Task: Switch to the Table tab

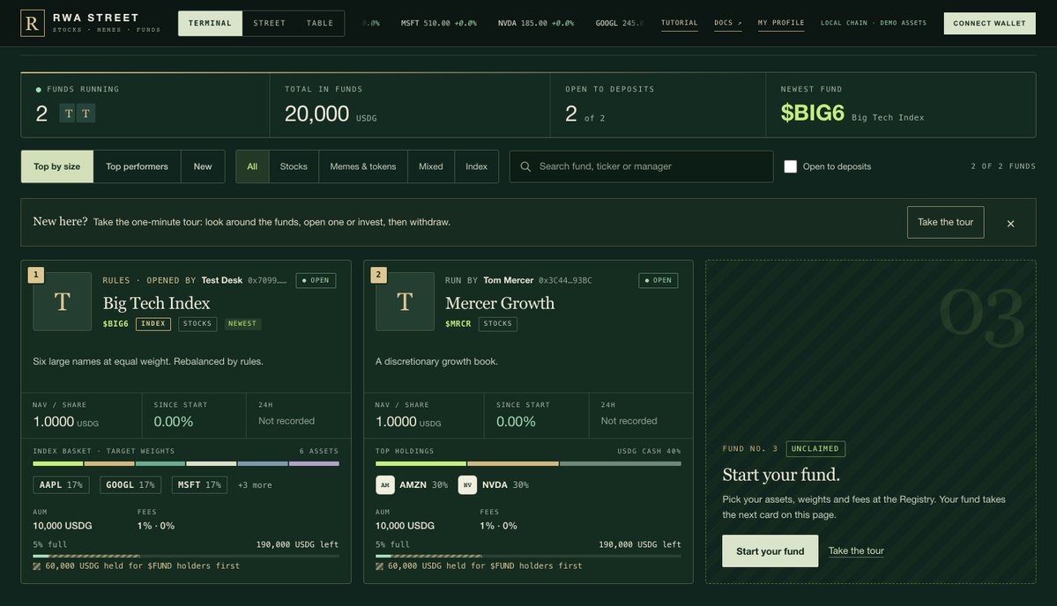Action: 319,23
